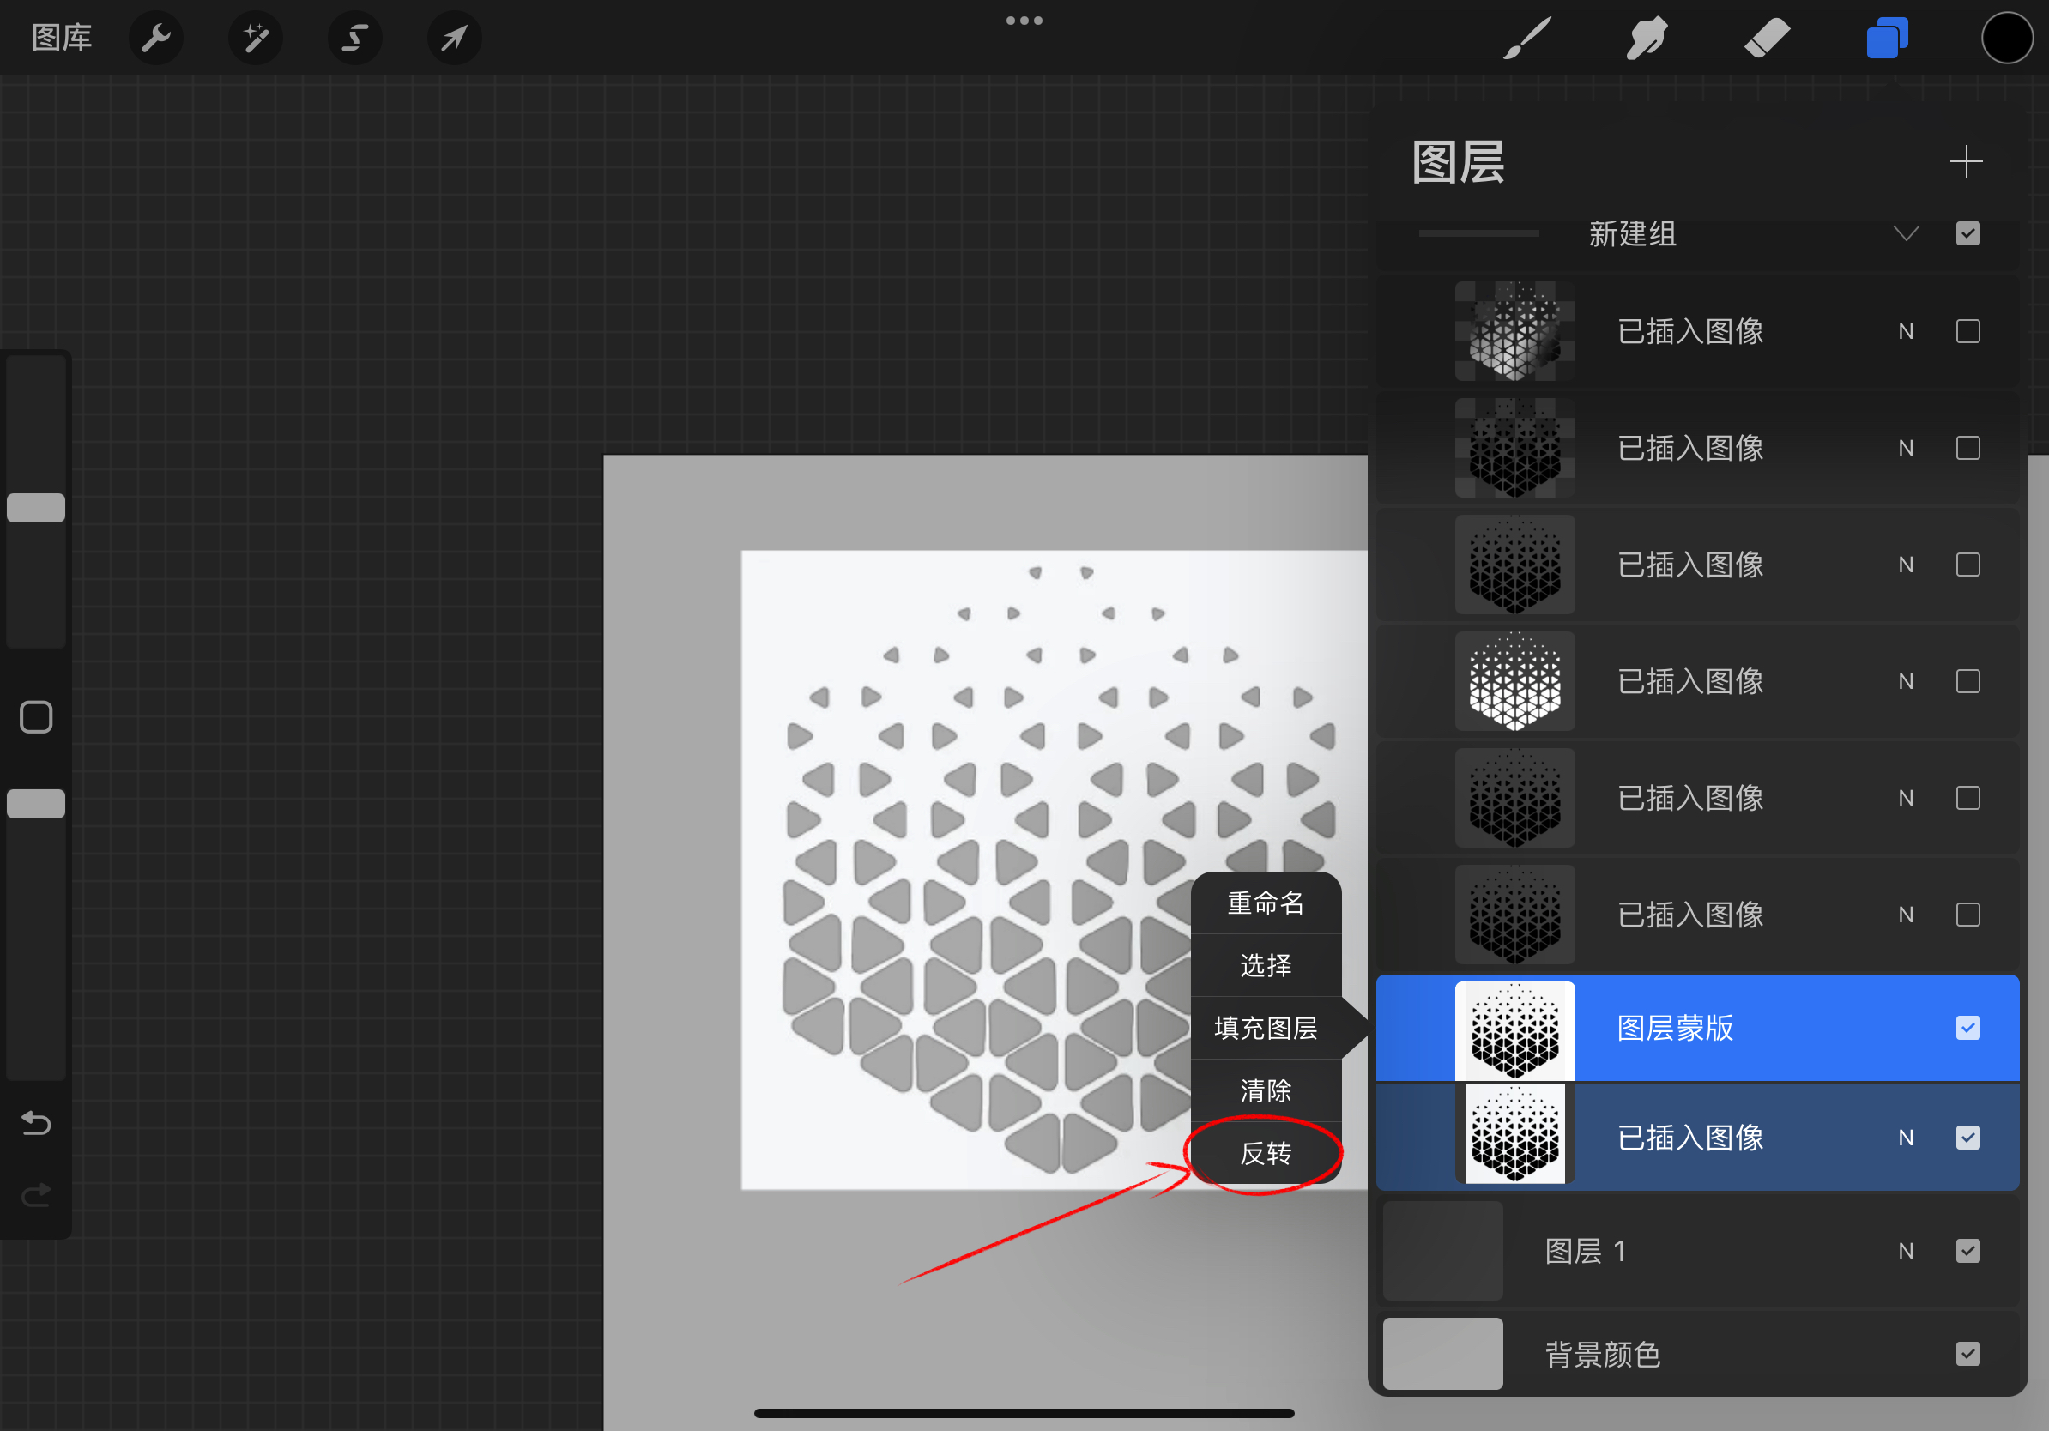2049x1431 pixels.
Task: Collapse the 新建组 layer group
Action: pyautogui.click(x=1907, y=232)
